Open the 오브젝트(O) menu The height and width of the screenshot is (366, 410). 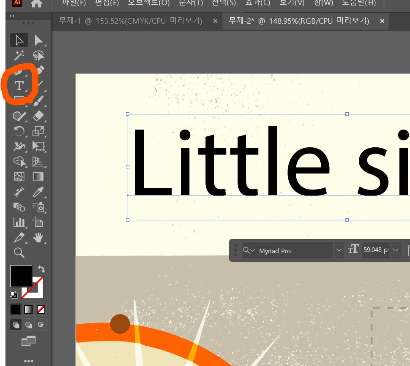(x=148, y=3)
